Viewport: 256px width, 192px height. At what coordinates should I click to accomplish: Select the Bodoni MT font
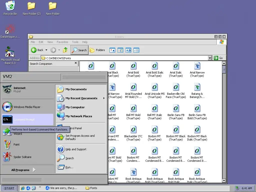coord(154,133)
